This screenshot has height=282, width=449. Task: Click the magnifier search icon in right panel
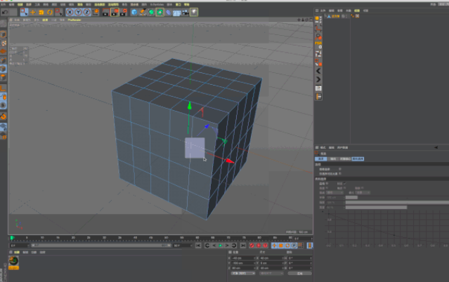click(x=318, y=36)
